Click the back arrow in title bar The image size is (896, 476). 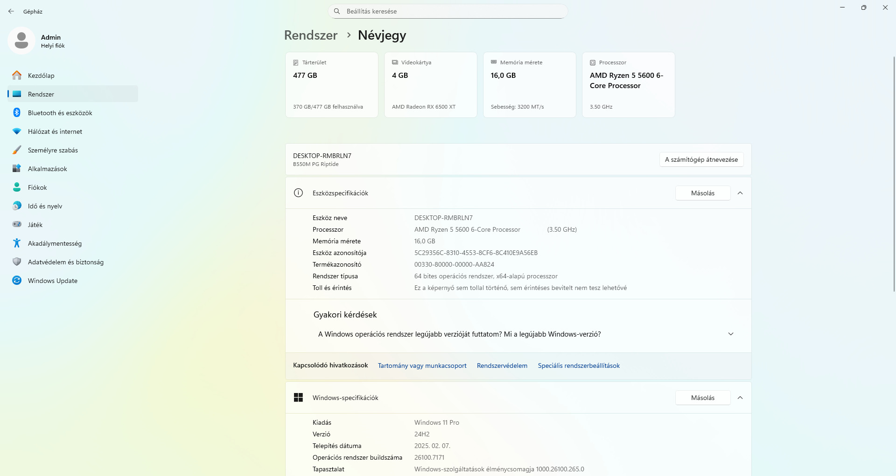11,11
